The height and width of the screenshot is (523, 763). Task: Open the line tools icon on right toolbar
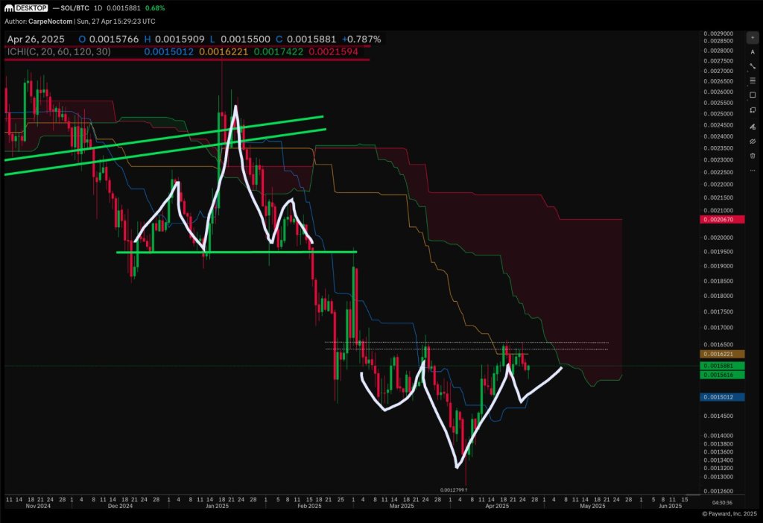click(753, 80)
